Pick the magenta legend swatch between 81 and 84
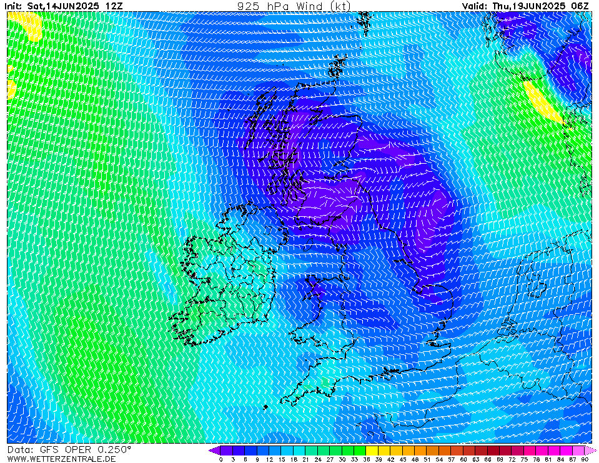 pos(554,451)
